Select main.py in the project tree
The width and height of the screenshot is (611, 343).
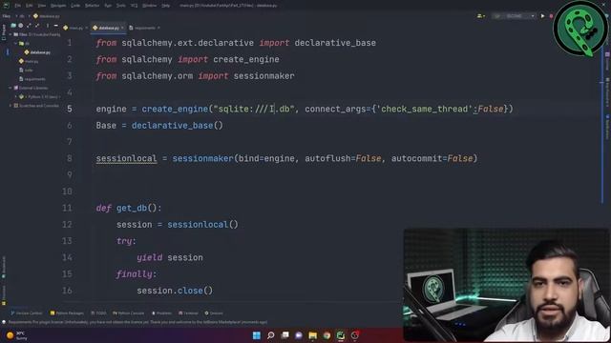(x=29, y=61)
